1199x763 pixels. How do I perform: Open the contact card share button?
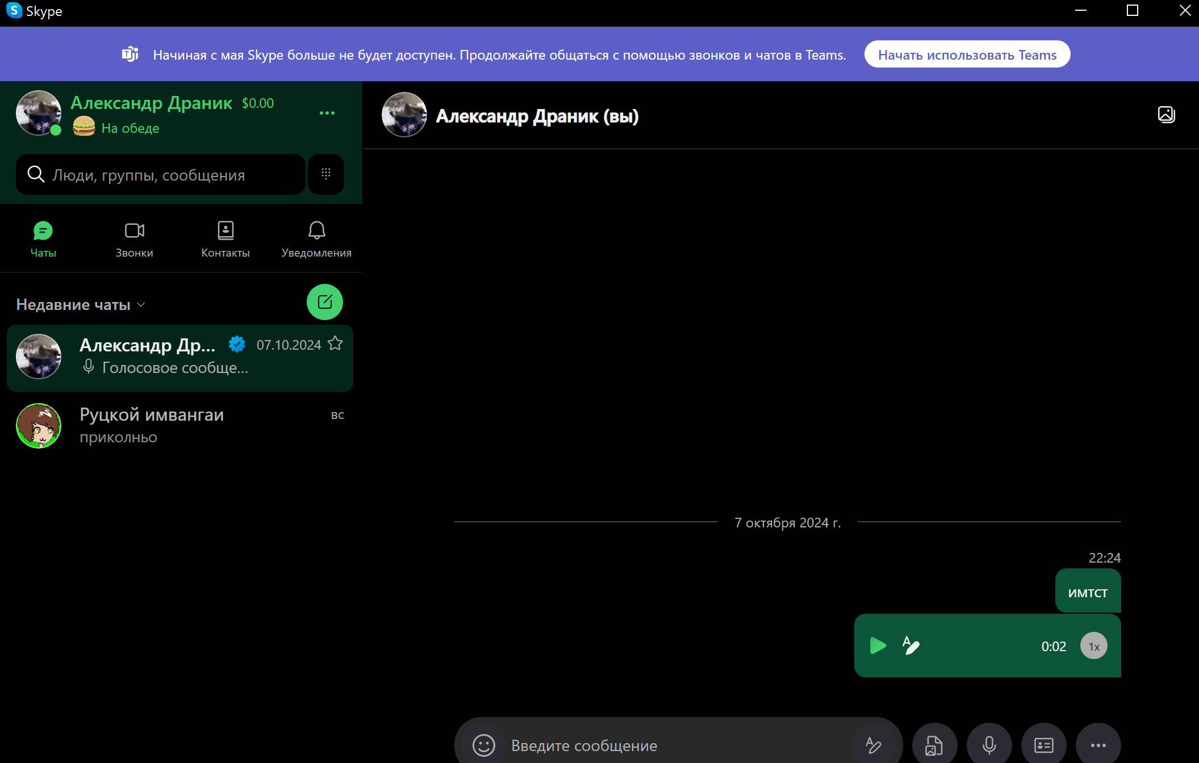[x=1044, y=745]
